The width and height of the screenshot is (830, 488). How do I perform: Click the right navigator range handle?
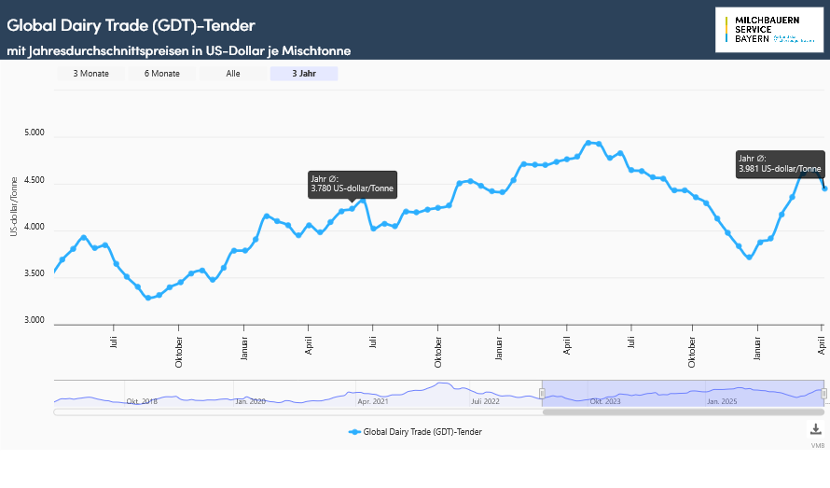824,394
